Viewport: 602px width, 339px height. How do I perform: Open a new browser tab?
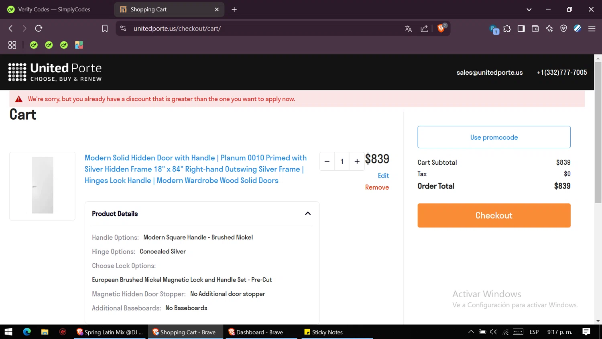[234, 9]
